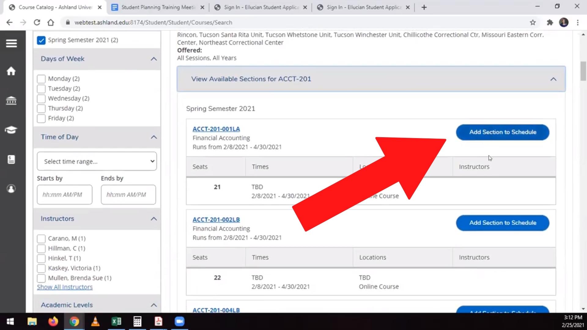The image size is (587, 330).
Task: Go to Home via sidebar house icon
Action: (x=11, y=71)
